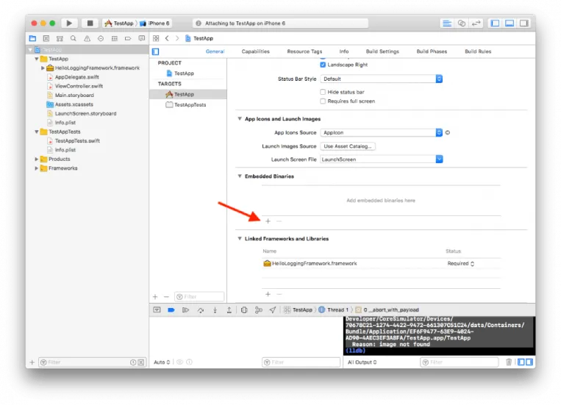The image size is (561, 405).
Task: Select the TestApp project entry
Action: (x=187, y=74)
